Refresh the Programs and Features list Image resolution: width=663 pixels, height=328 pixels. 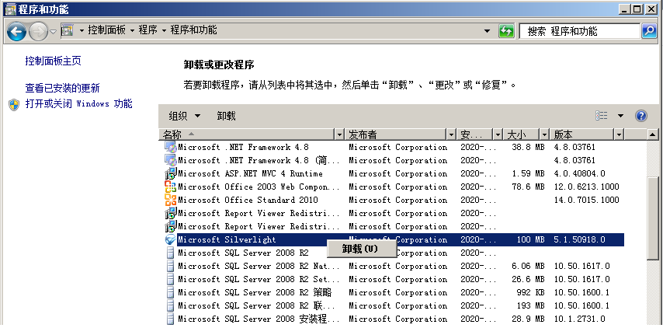(x=506, y=31)
